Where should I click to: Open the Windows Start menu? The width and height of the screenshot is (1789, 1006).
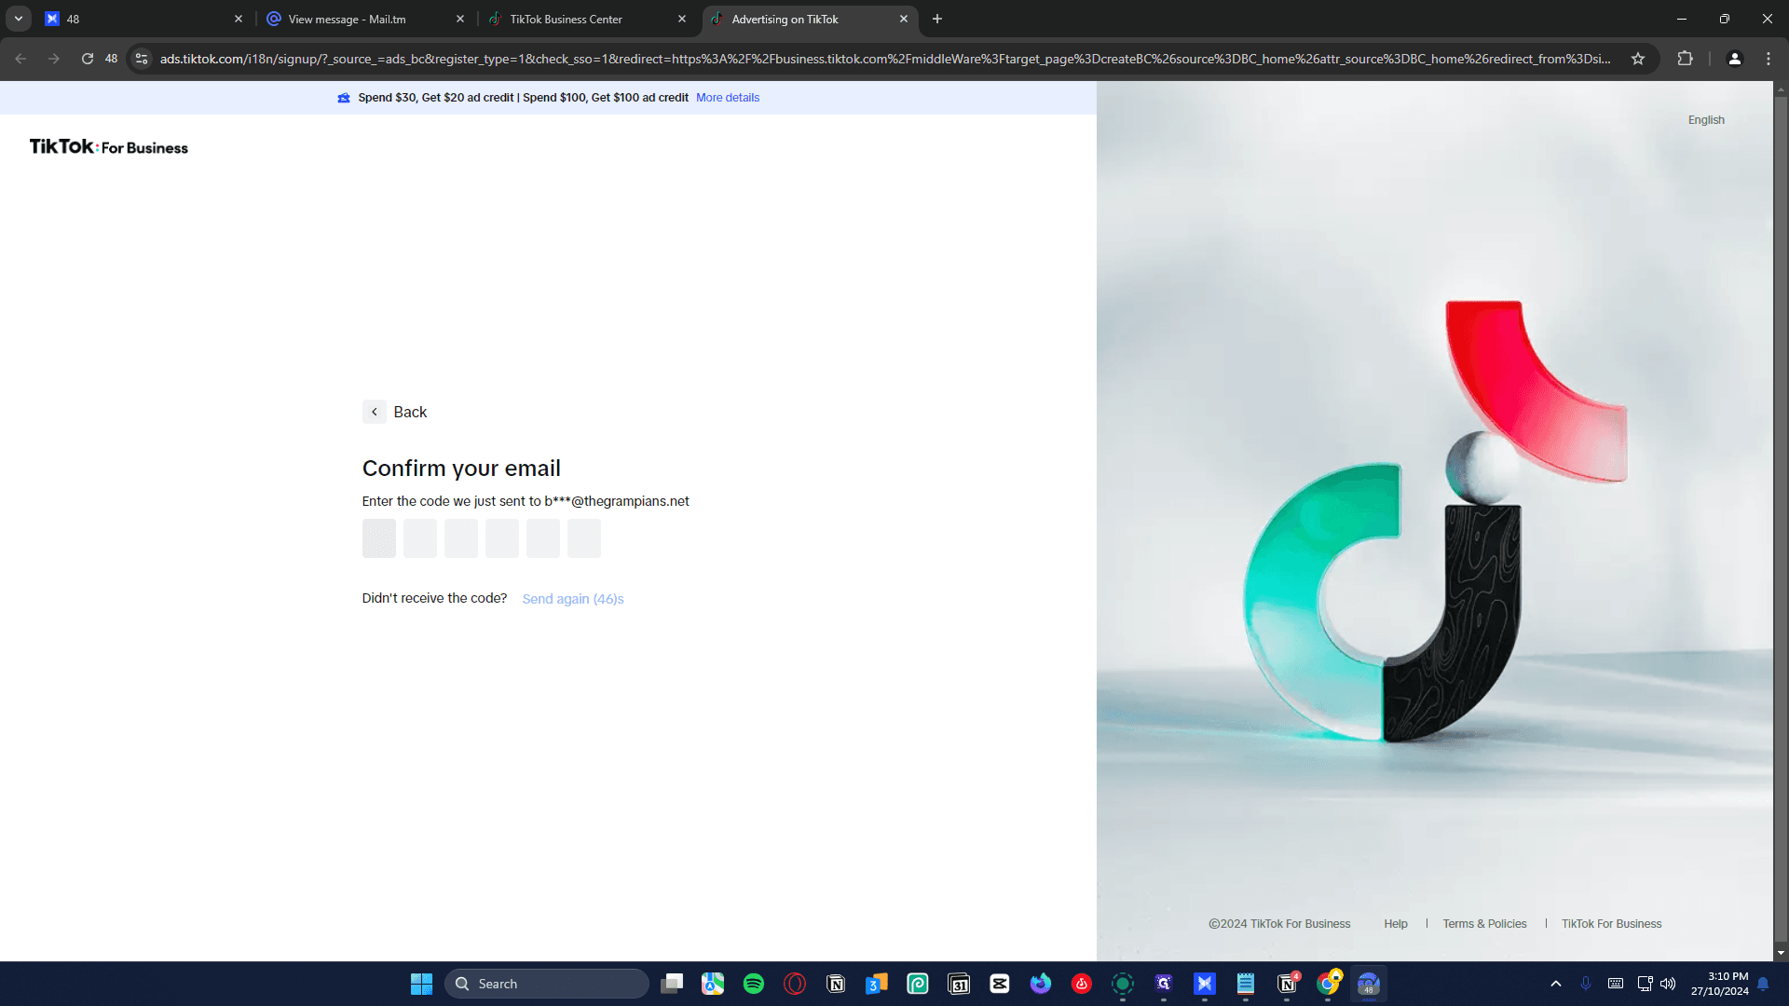[x=421, y=984]
